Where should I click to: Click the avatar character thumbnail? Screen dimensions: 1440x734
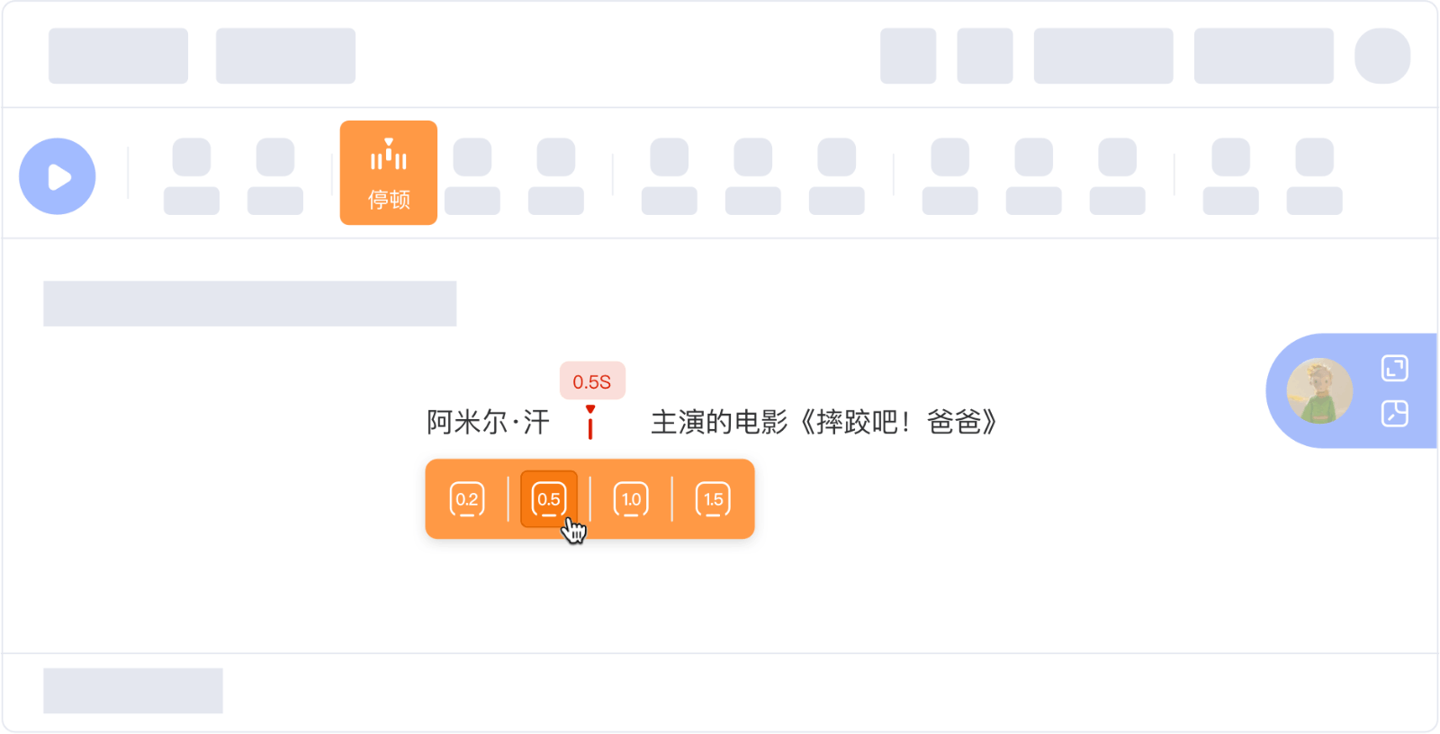(x=1319, y=391)
